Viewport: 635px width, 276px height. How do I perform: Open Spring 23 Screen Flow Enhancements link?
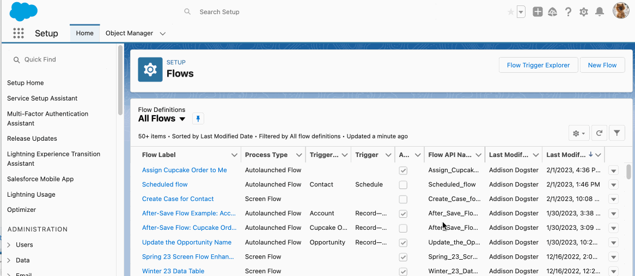coord(188,256)
